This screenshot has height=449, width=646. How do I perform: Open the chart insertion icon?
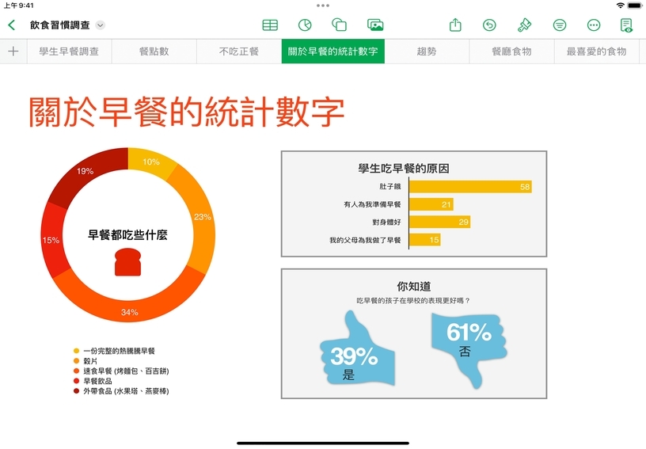tap(305, 25)
